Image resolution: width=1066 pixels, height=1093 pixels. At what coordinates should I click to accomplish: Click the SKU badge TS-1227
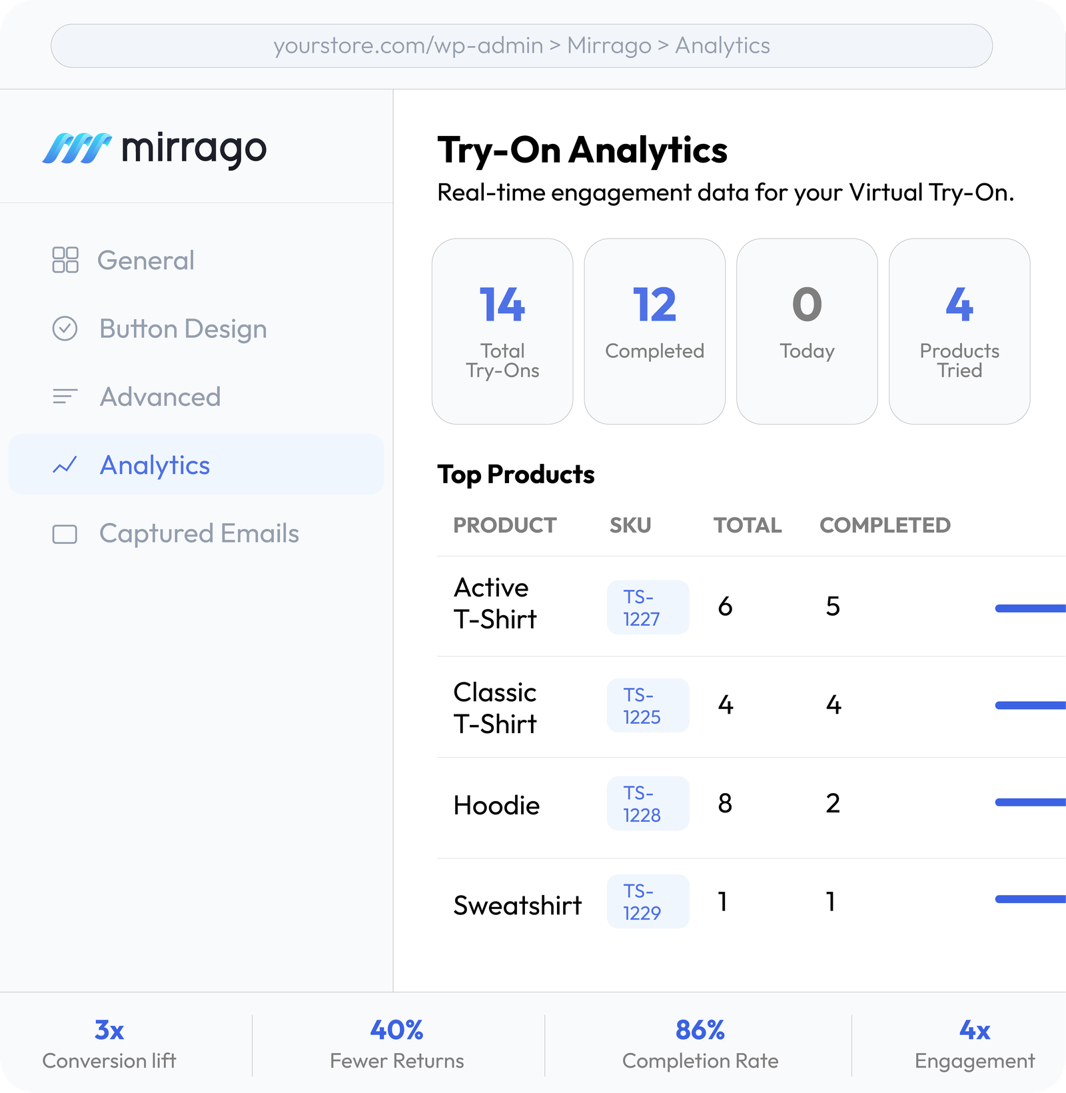(648, 607)
